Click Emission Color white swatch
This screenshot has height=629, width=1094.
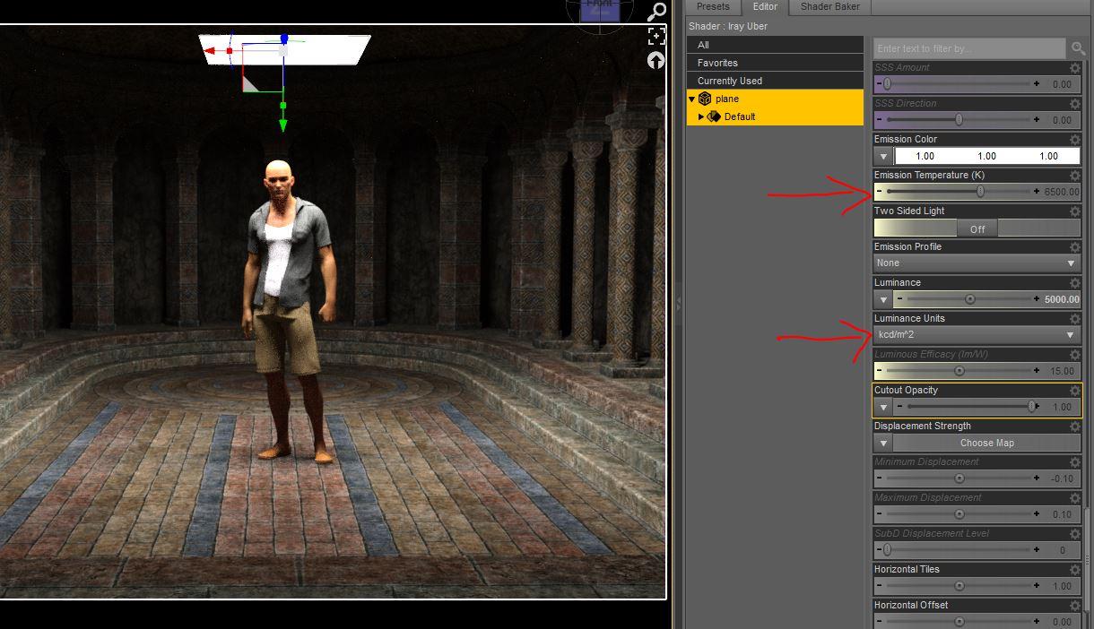click(x=987, y=156)
